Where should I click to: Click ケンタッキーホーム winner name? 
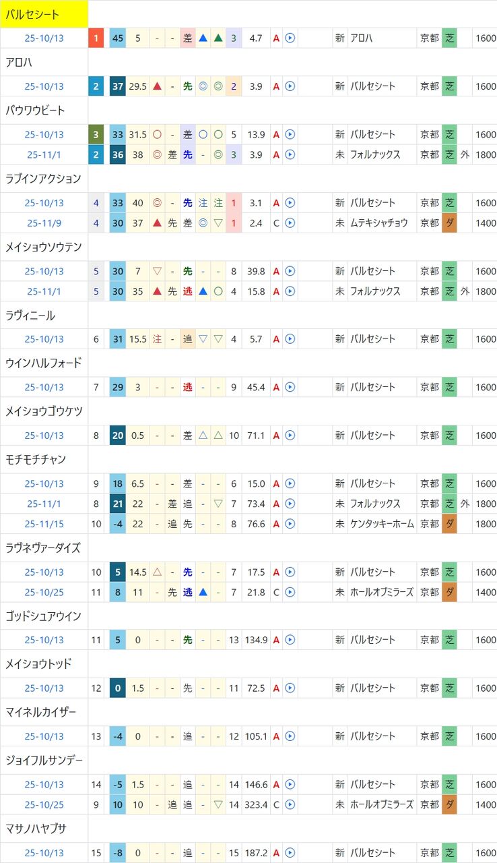pyautogui.click(x=380, y=524)
